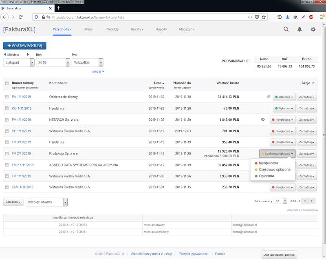Open the Typ dropdown showing Wszystkie

pos(87,62)
